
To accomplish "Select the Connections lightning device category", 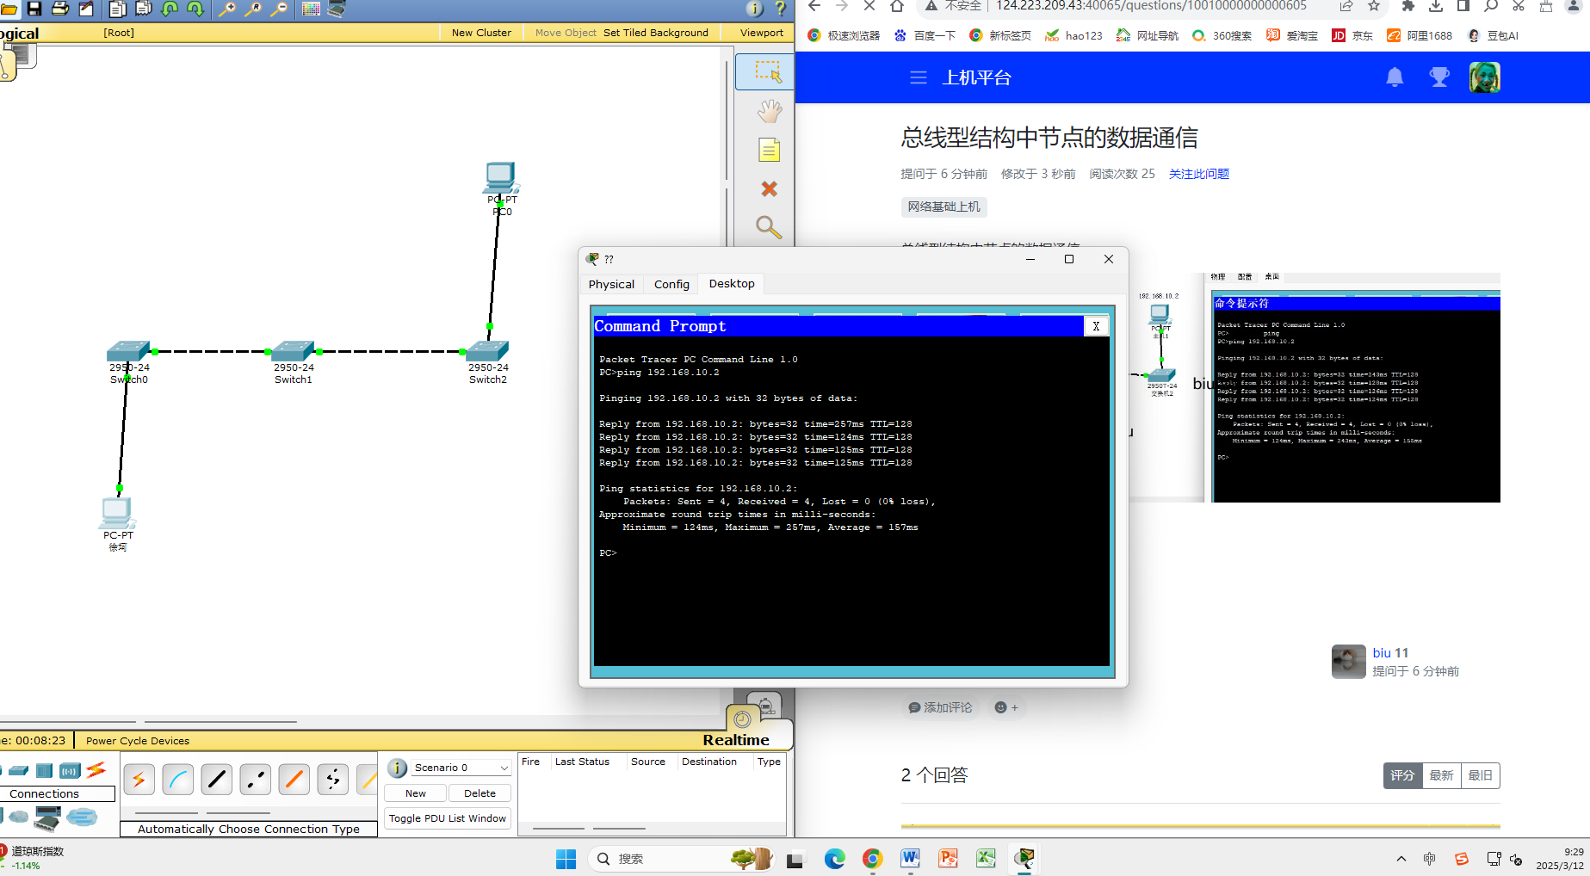I will tap(96, 769).
